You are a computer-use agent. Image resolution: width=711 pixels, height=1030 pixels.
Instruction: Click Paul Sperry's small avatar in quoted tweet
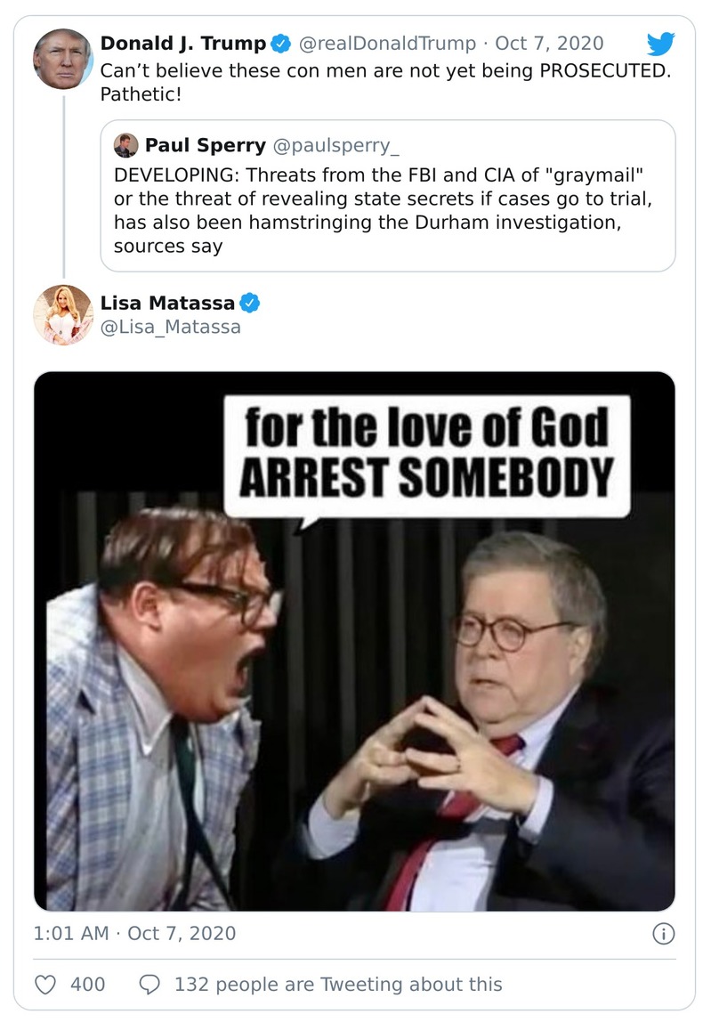[126, 144]
